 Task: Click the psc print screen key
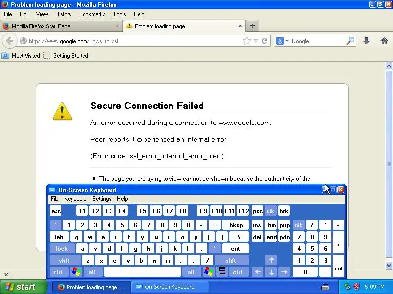pyautogui.click(x=257, y=211)
